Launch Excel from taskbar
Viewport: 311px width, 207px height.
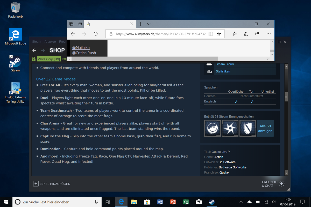(186, 202)
